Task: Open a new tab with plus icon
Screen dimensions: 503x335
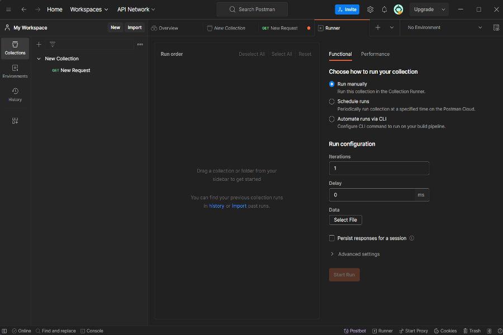Action: [x=378, y=28]
